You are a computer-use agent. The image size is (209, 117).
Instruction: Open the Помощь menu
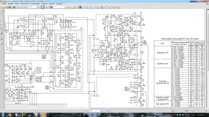click(59, 4)
